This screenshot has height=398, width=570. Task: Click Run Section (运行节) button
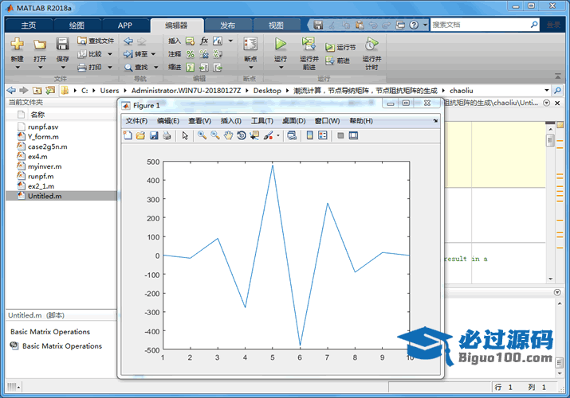click(x=340, y=47)
